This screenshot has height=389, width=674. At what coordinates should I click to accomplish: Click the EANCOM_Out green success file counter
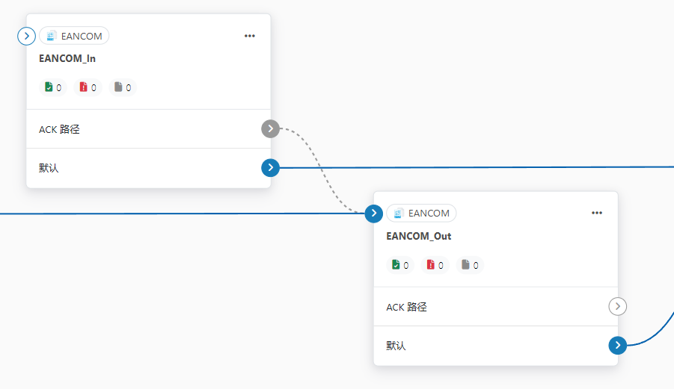(x=400, y=265)
